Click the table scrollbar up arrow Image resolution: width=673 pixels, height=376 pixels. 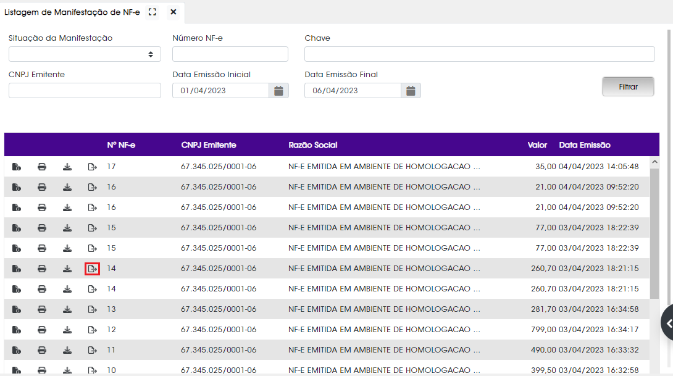pyautogui.click(x=654, y=162)
